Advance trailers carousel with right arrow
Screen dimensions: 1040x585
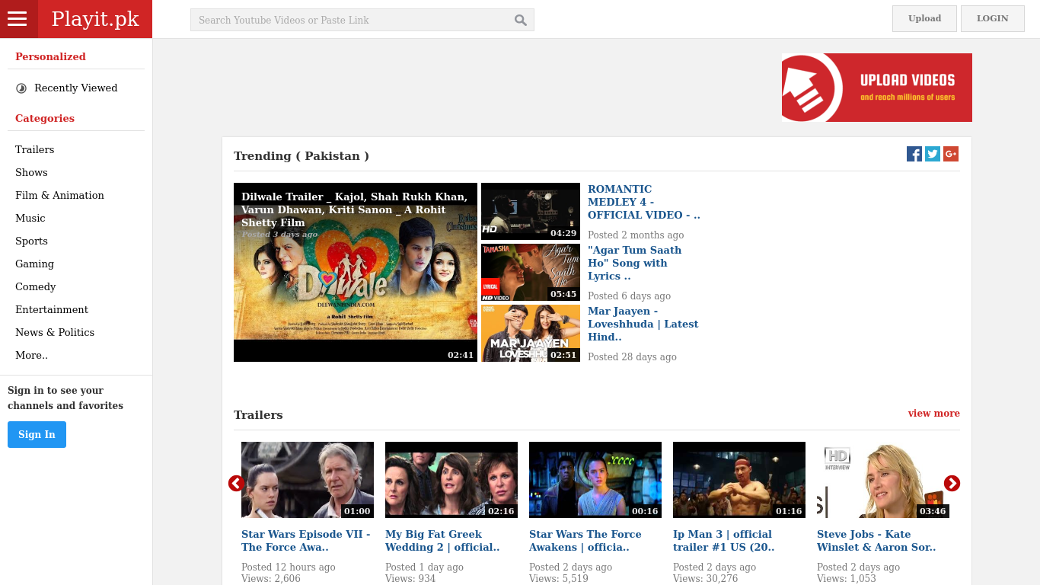click(x=952, y=484)
